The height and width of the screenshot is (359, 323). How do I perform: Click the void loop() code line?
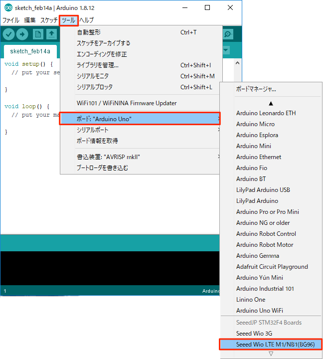click(27, 107)
